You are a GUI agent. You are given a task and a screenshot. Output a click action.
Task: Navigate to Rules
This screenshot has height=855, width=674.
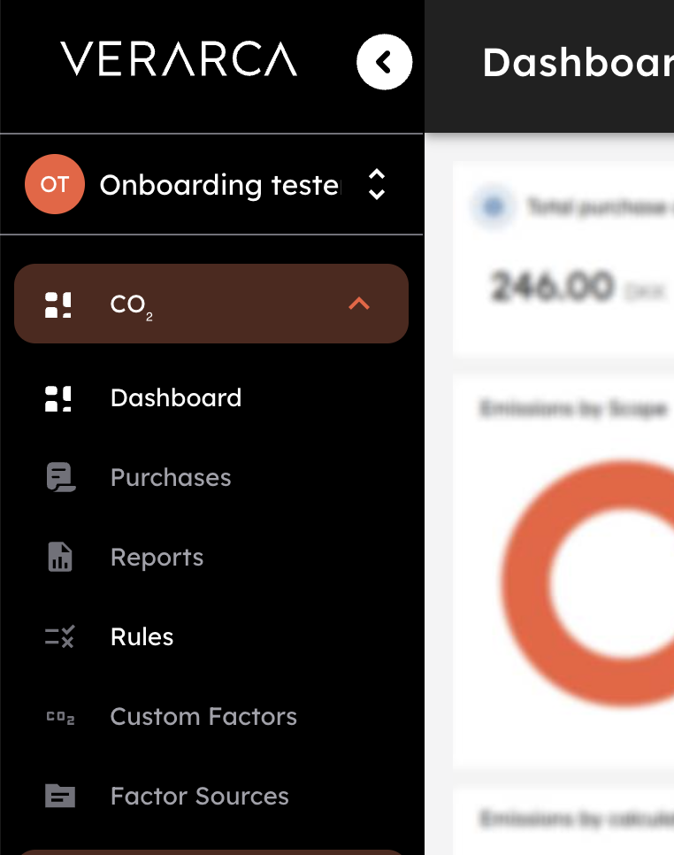click(x=142, y=636)
